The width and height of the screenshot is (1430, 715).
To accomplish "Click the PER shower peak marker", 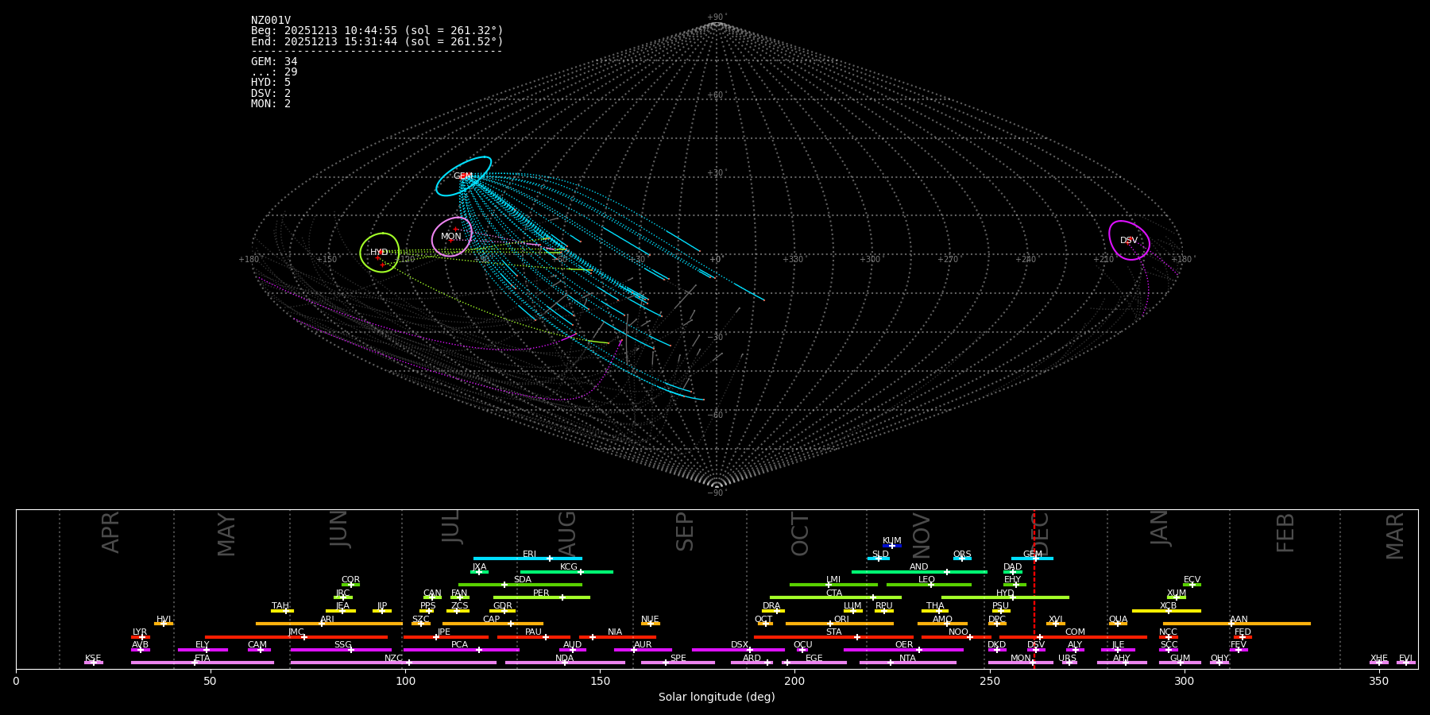I will 562,597.
